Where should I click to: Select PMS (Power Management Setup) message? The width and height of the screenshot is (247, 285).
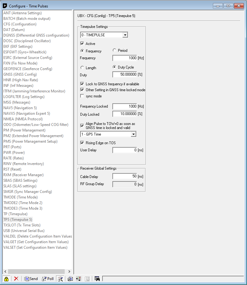click(30, 141)
